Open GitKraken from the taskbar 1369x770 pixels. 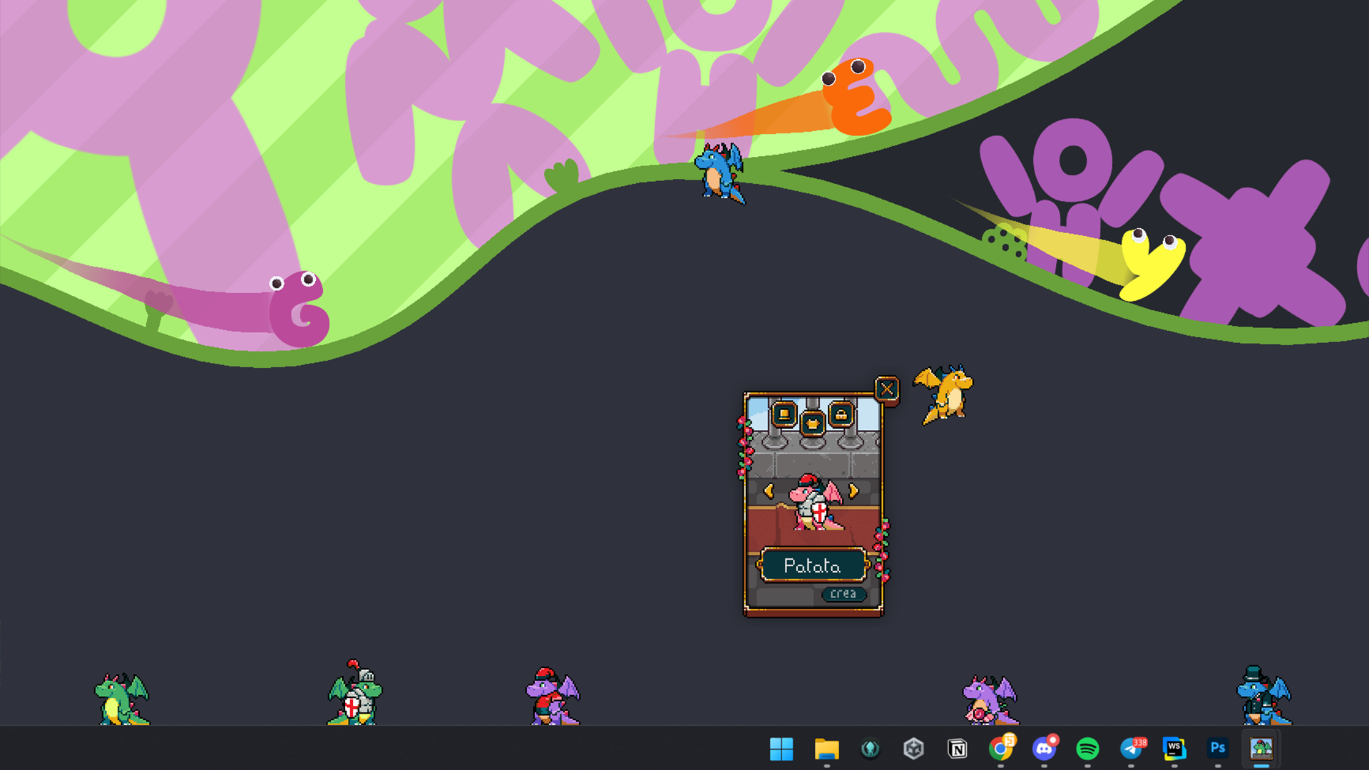pyautogui.click(x=870, y=749)
